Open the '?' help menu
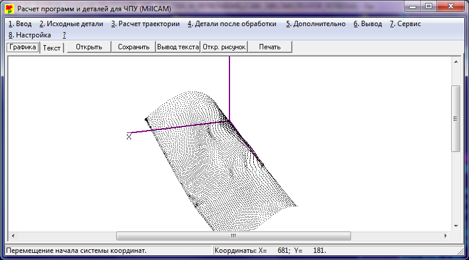 click(64, 35)
